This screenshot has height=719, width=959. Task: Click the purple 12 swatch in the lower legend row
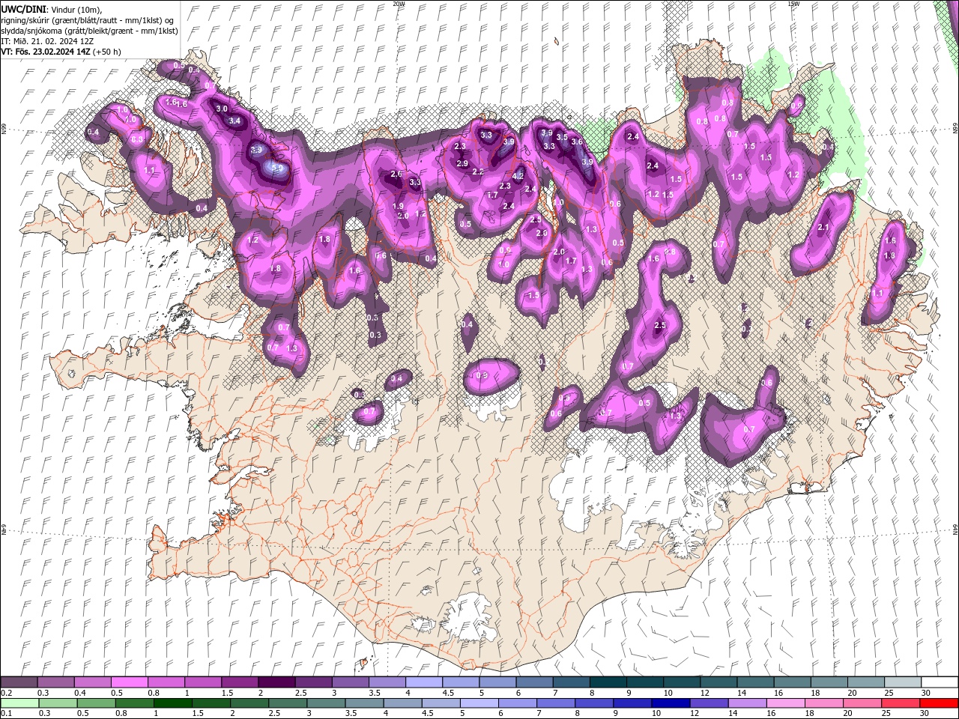pyautogui.click(x=710, y=703)
